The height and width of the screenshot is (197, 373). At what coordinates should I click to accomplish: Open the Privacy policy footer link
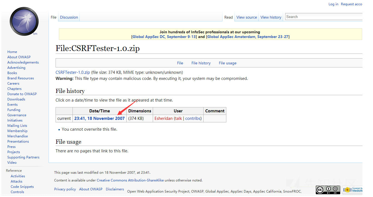click(x=65, y=189)
